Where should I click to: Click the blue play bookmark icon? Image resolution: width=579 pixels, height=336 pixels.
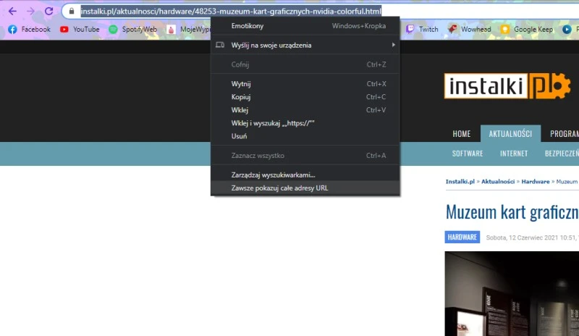567,29
